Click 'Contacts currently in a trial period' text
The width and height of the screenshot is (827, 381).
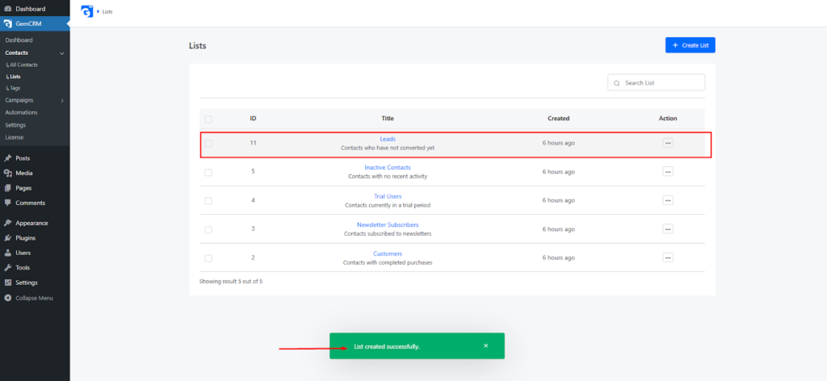tap(388, 205)
